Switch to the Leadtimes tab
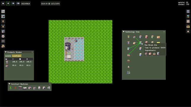 (x=17, y=56)
